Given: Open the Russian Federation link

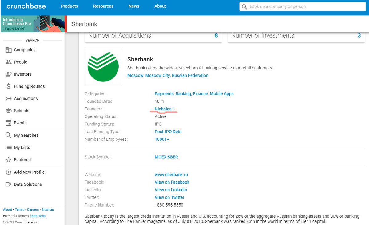Looking at the screenshot, I should pyautogui.click(x=190, y=75).
